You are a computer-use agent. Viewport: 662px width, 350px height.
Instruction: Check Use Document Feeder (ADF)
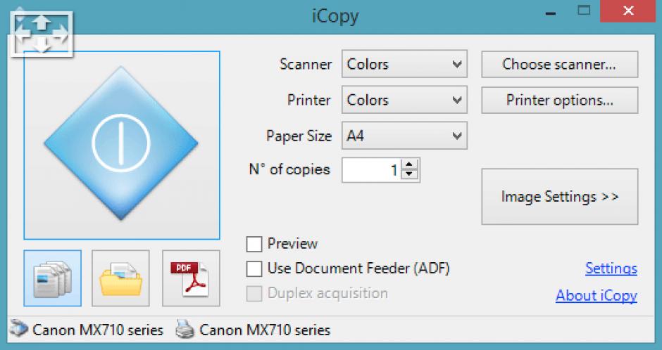coord(254,268)
